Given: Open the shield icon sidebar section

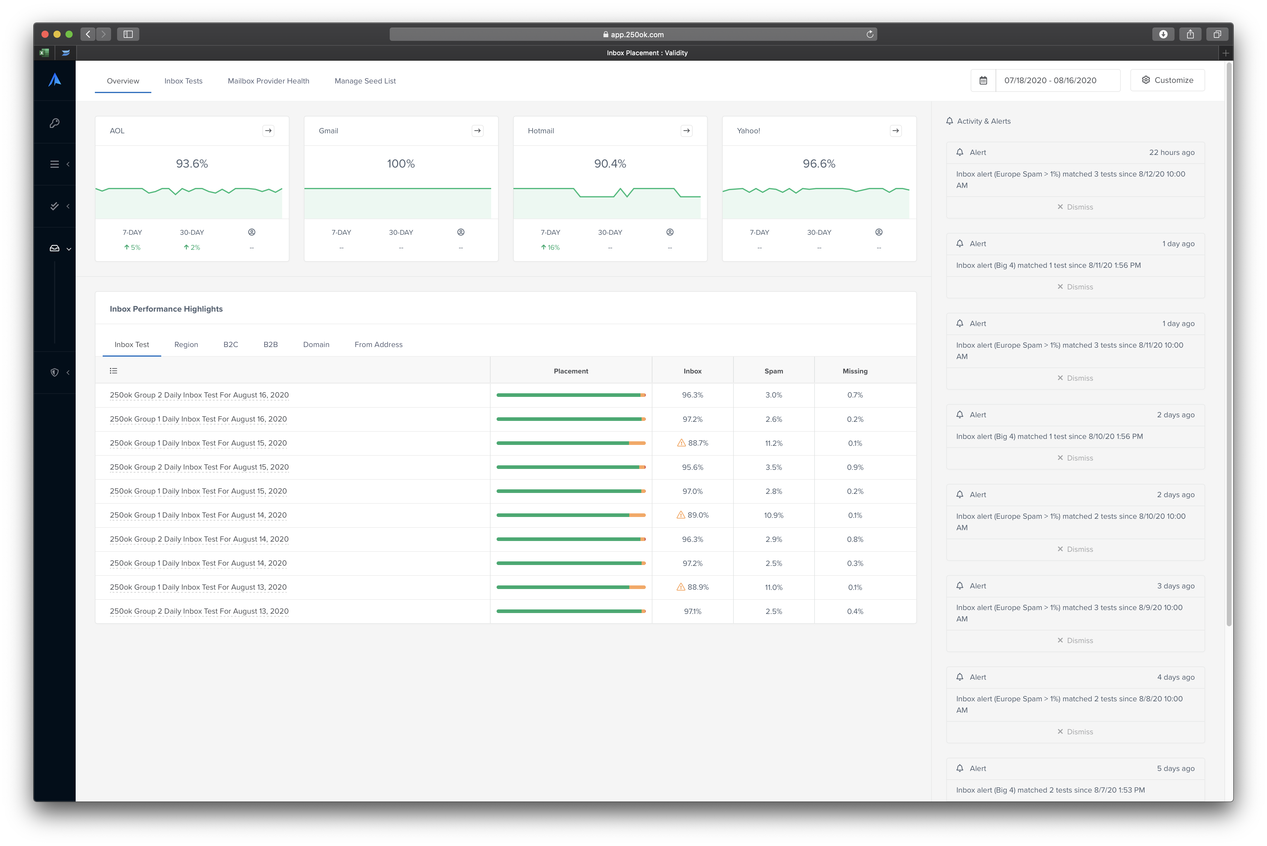Looking at the screenshot, I should 55,372.
